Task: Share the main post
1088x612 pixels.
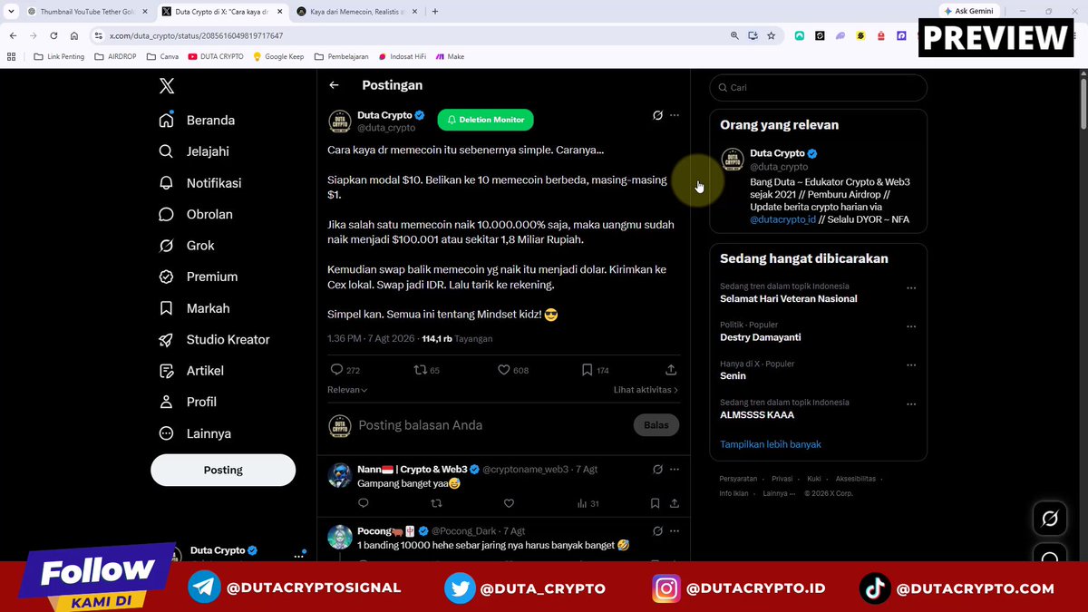Action: pos(671,370)
